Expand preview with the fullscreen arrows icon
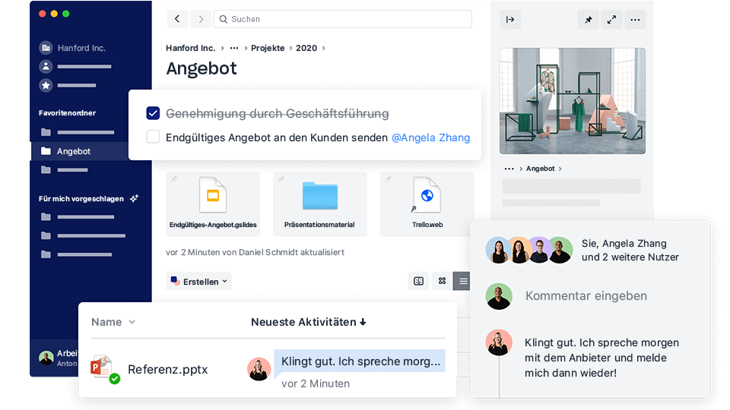Screen dimensions: 730x410 click(611, 20)
